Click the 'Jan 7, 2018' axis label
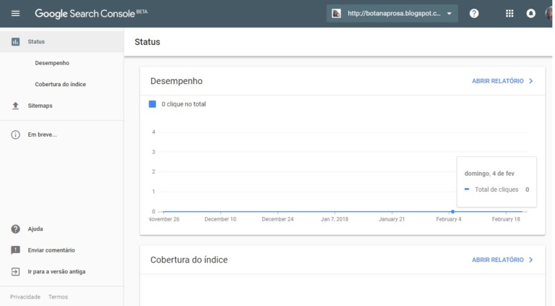The width and height of the screenshot is (555, 306). (x=335, y=219)
